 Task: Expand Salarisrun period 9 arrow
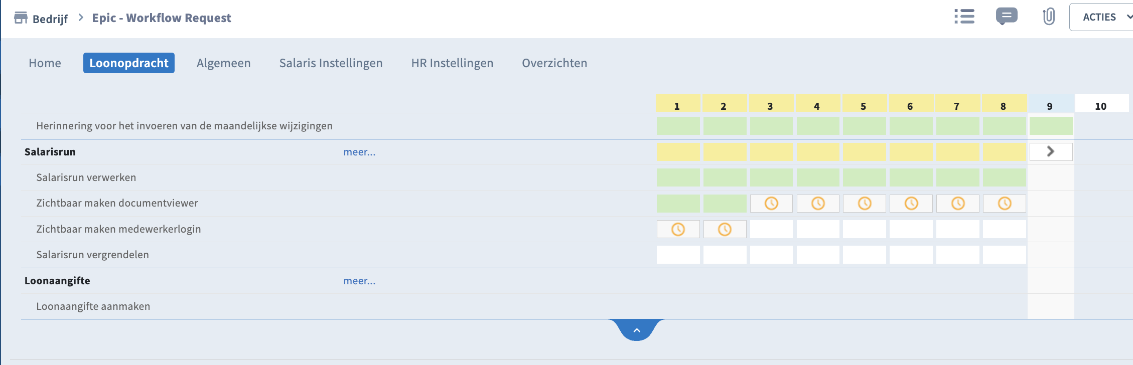[x=1051, y=151]
